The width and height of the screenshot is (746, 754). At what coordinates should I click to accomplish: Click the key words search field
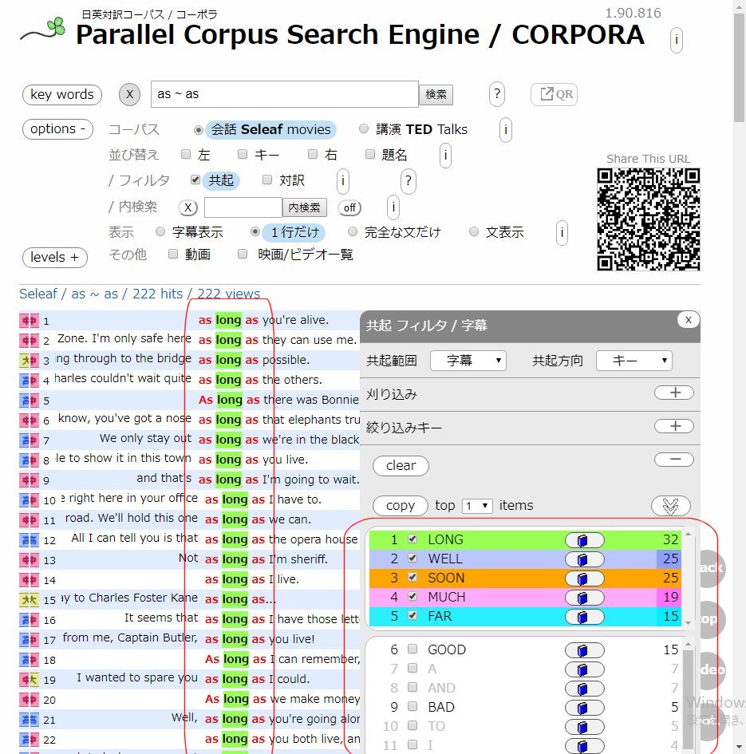coord(284,94)
